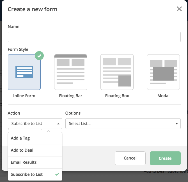Close the Create a new form dialog
The height and width of the screenshot is (182, 188).
[x=179, y=9]
